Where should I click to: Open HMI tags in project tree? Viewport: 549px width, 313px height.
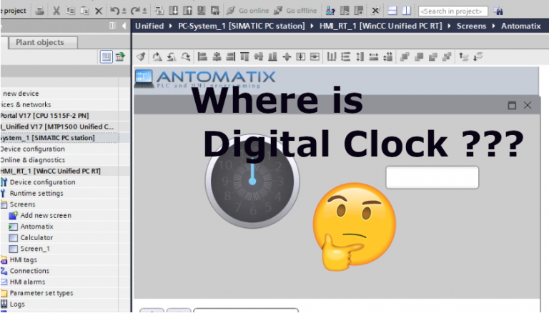point(23,260)
